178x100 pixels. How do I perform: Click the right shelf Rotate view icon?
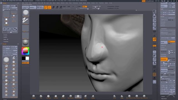click(x=154, y=63)
